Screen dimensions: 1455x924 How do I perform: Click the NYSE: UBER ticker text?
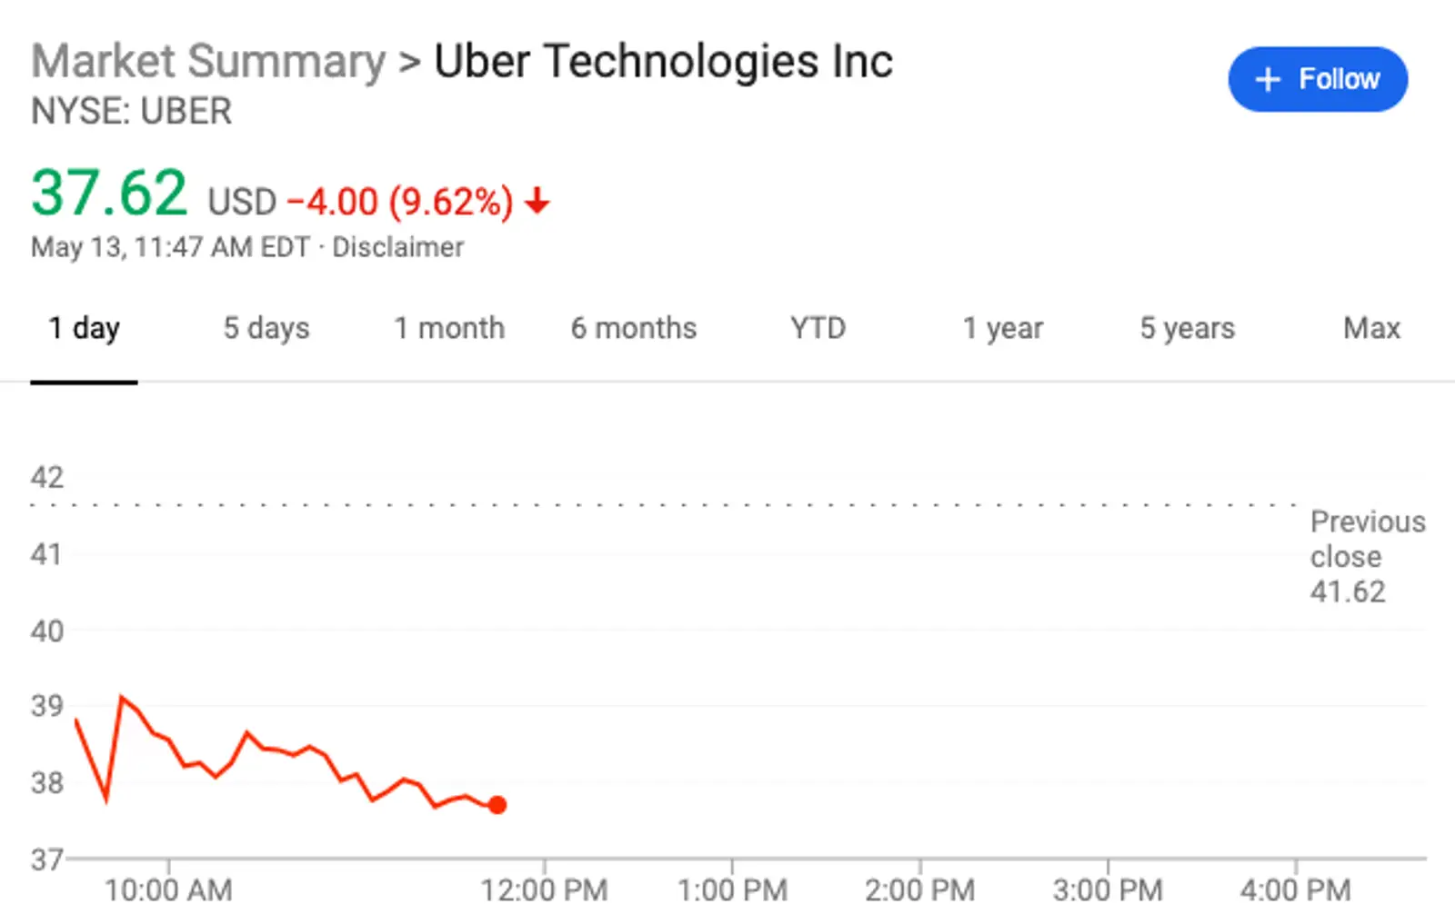132,112
